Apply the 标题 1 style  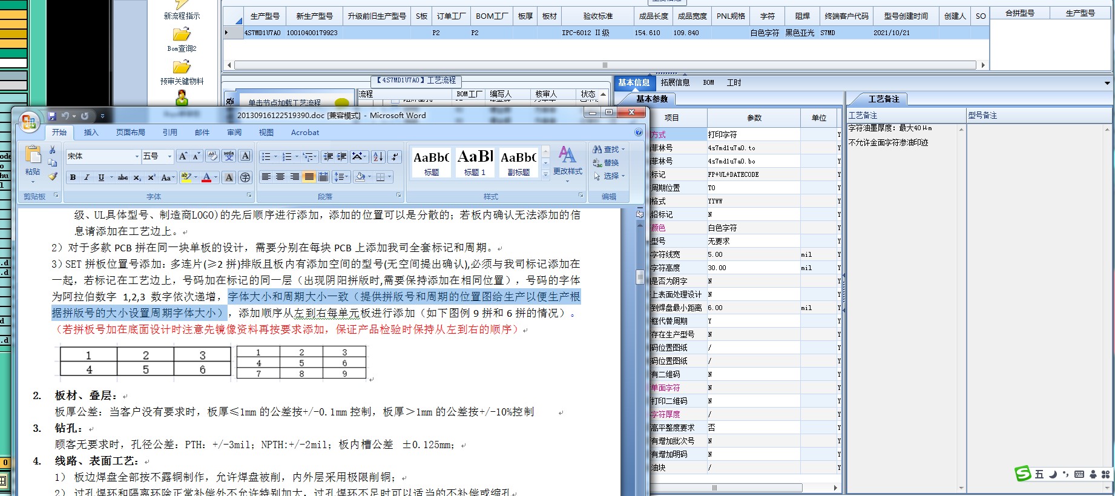pyautogui.click(x=475, y=162)
